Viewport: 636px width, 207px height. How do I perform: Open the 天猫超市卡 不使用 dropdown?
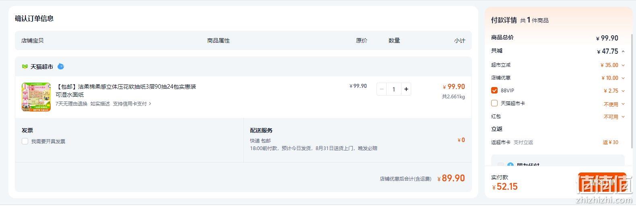[x=623, y=104]
